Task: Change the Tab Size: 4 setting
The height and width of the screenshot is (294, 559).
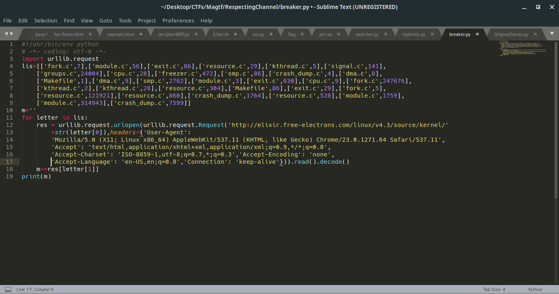Action: click(x=494, y=290)
